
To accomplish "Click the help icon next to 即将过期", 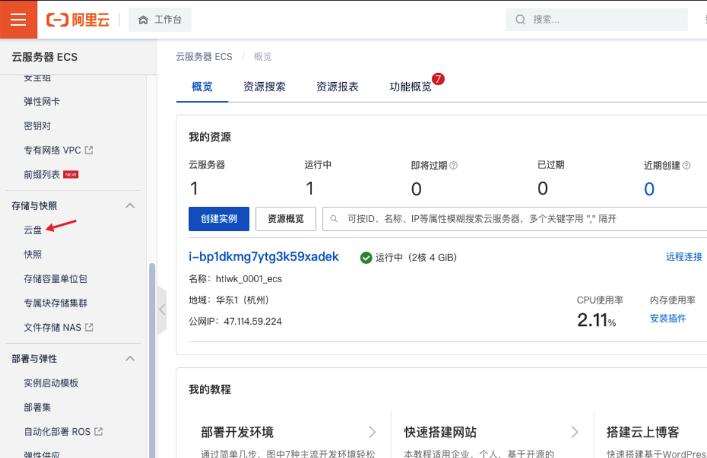I will click(x=454, y=165).
